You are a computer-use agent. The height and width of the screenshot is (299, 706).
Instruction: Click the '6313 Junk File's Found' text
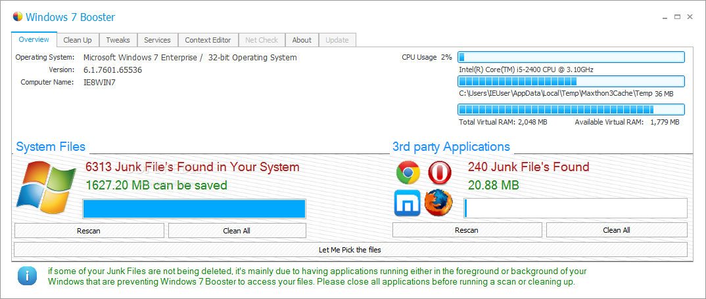[x=192, y=167]
